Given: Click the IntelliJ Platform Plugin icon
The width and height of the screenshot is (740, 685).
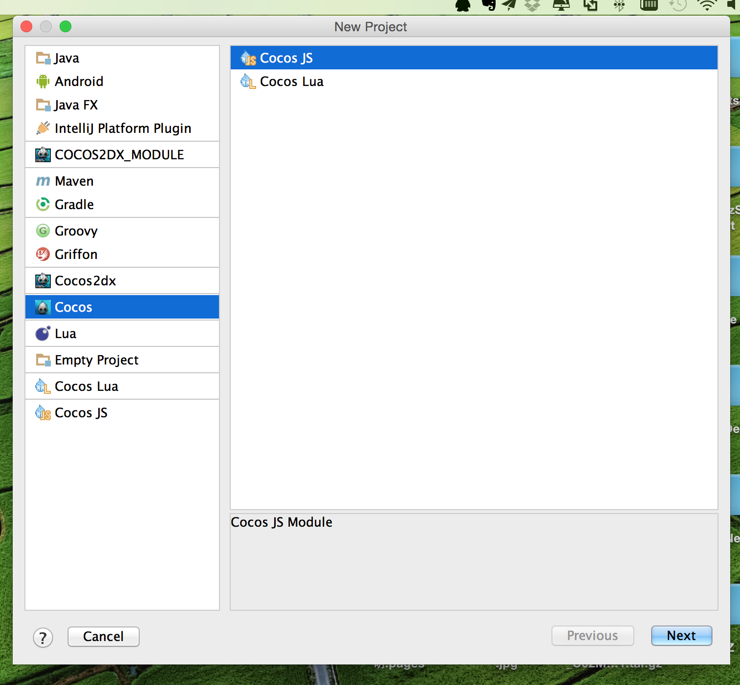Looking at the screenshot, I should 43,128.
